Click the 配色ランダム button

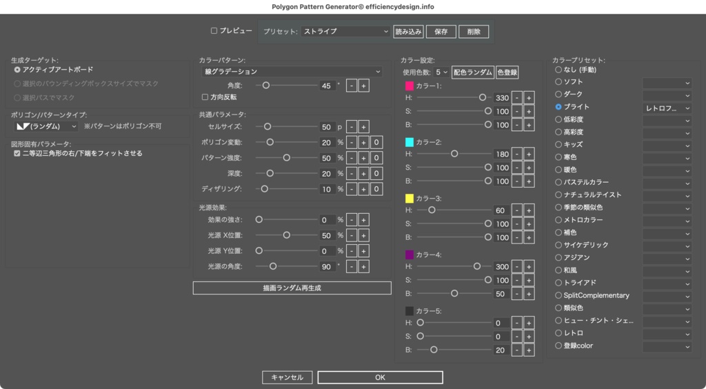pyautogui.click(x=473, y=72)
